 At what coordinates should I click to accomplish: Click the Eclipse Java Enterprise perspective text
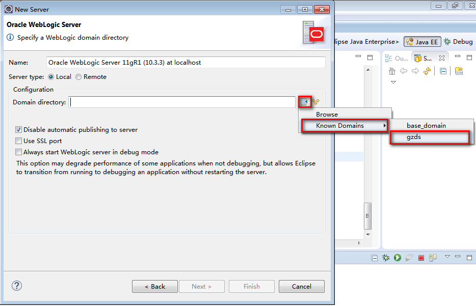[x=367, y=42]
